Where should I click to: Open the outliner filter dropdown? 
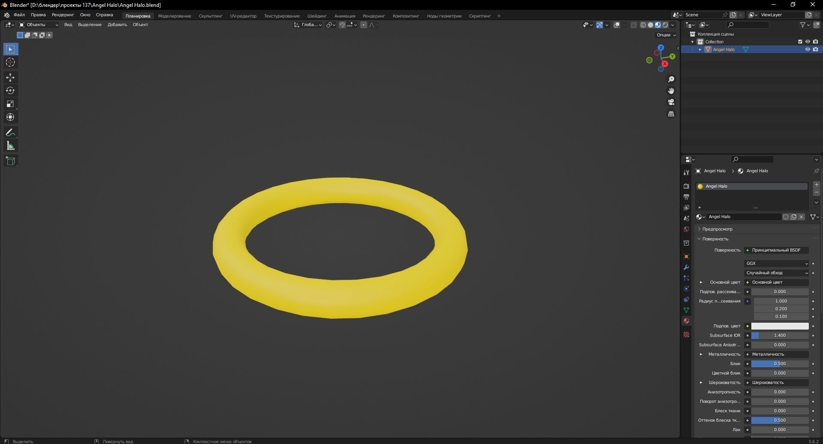pos(805,25)
